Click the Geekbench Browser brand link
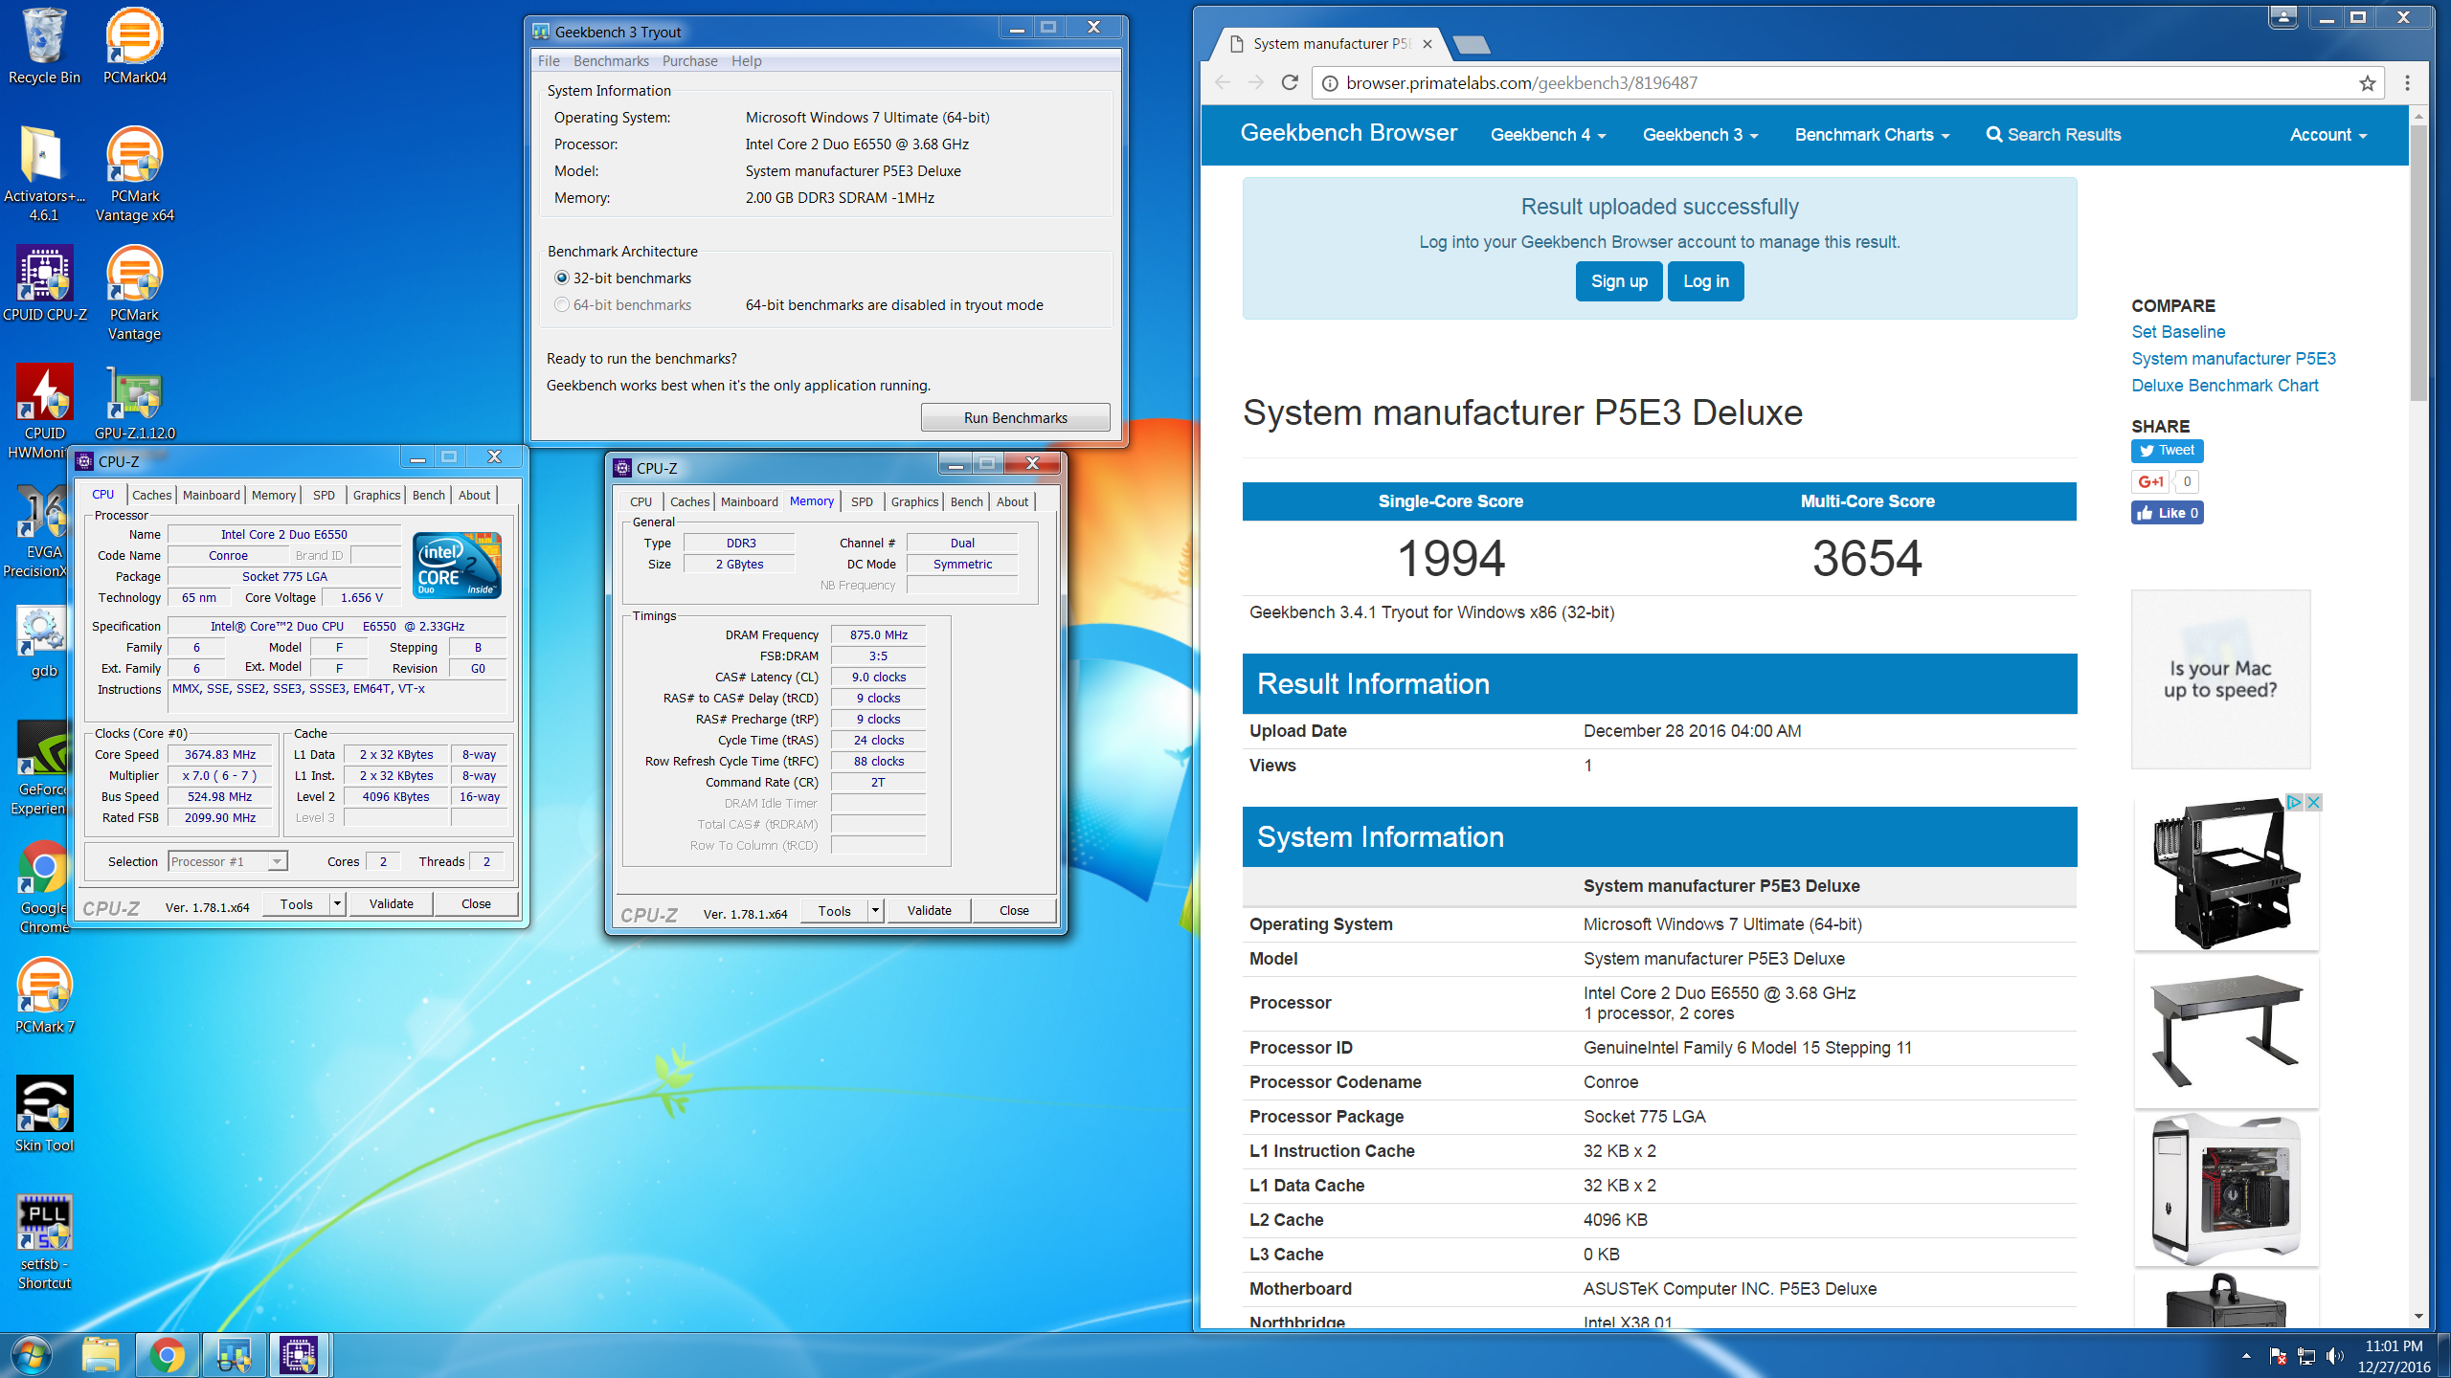The width and height of the screenshot is (2451, 1378). coord(1348,133)
